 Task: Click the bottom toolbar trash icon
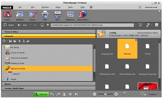click(64, 94)
